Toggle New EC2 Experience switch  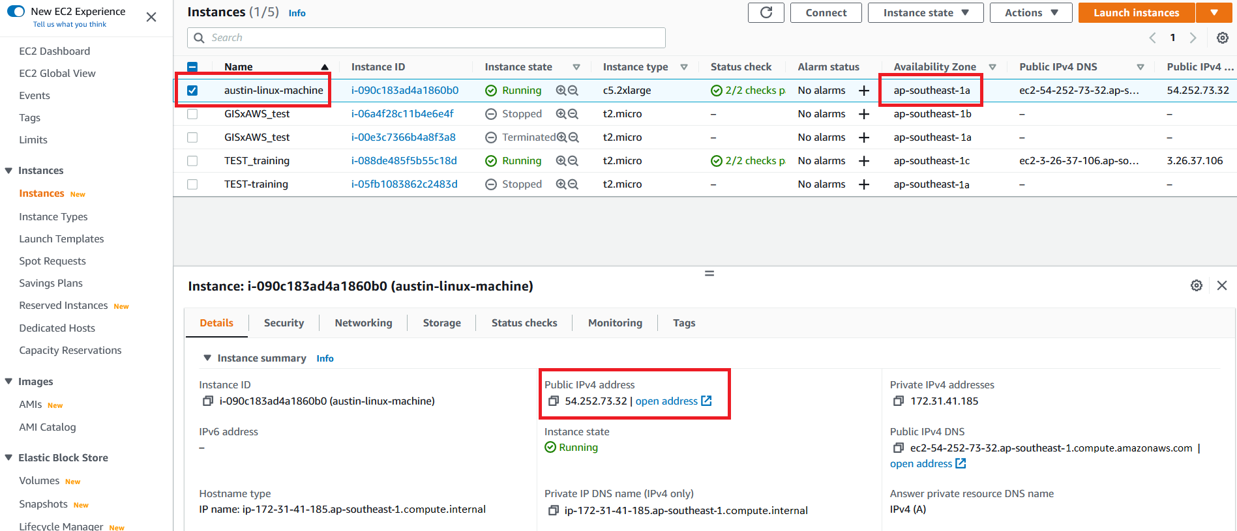16,11
